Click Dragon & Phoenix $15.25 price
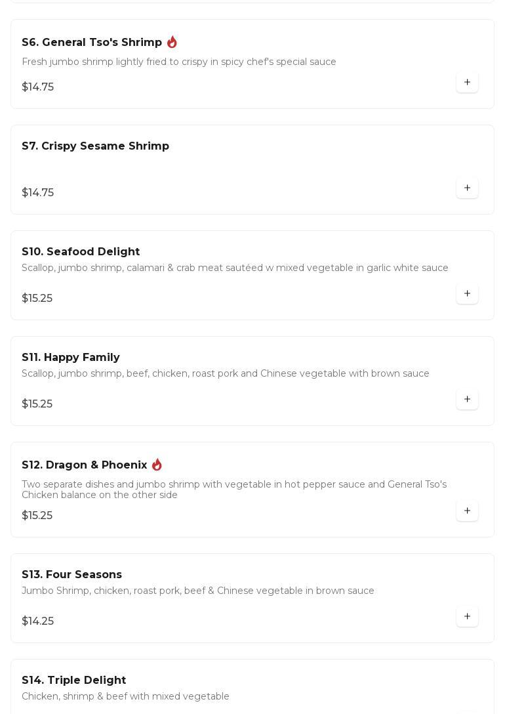The image size is (505, 714). coord(37,516)
